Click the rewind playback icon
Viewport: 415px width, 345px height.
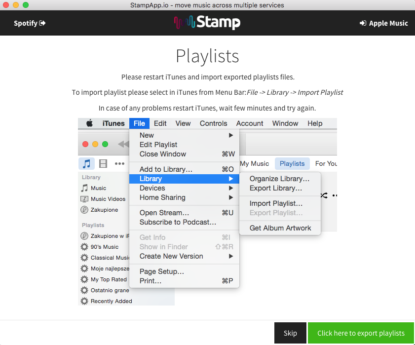[123, 144]
